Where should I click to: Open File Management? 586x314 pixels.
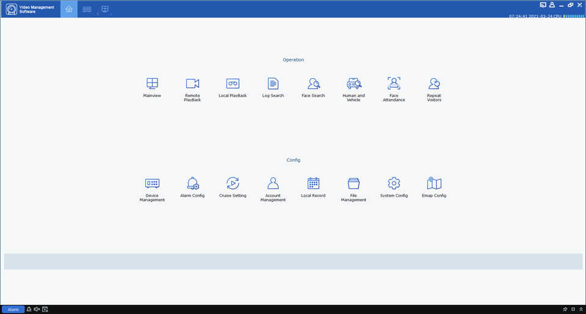(353, 184)
